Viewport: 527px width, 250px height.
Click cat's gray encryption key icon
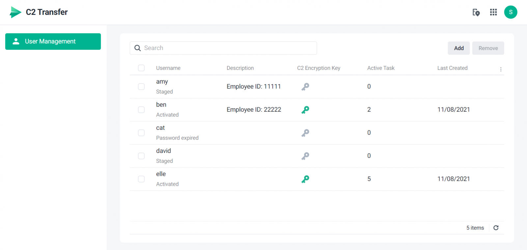(x=305, y=133)
